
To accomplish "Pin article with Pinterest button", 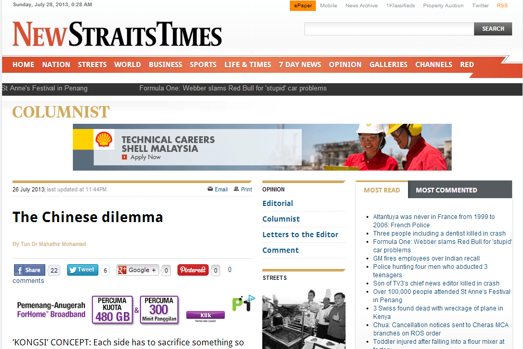I will pos(193,270).
